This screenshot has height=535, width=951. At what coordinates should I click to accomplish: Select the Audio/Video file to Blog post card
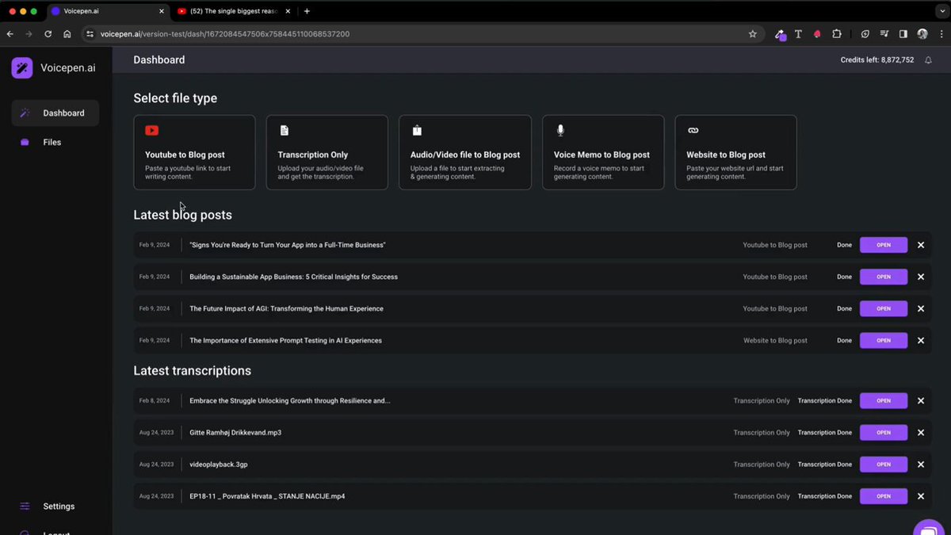pos(465,152)
